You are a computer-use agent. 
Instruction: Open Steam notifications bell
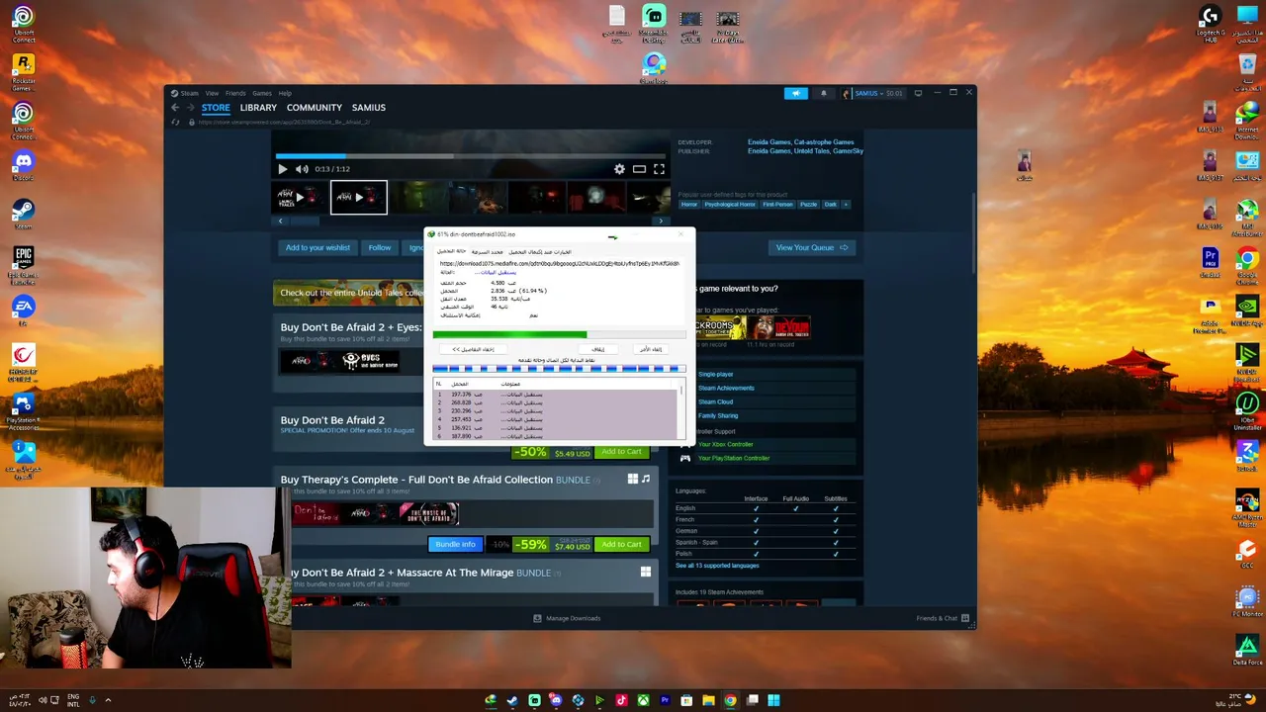click(824, 93)
